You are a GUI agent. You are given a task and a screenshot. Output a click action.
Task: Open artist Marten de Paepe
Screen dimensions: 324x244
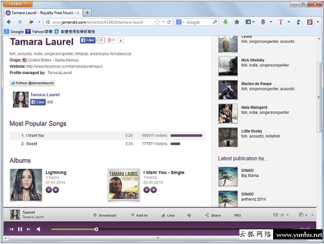tap(256, 84)
